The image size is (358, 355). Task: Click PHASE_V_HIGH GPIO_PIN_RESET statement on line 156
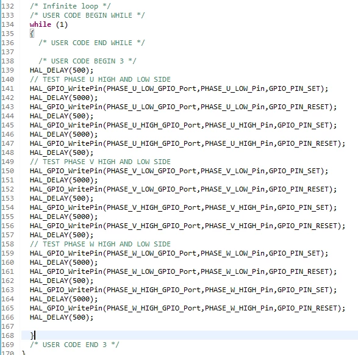(x=187, y=226)
